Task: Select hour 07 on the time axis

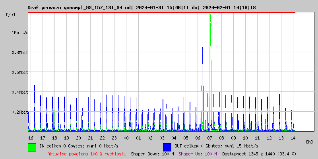Action: pos(209,138)
